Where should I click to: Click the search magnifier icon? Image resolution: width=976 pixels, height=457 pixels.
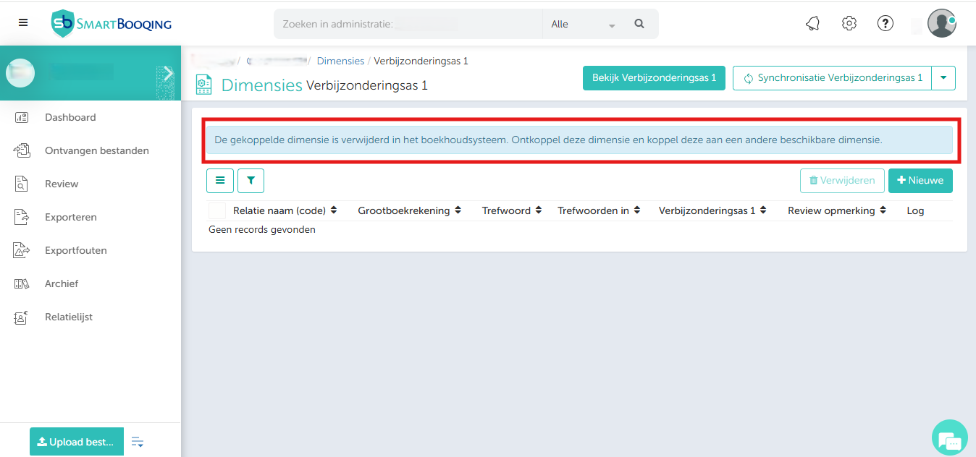639,24
